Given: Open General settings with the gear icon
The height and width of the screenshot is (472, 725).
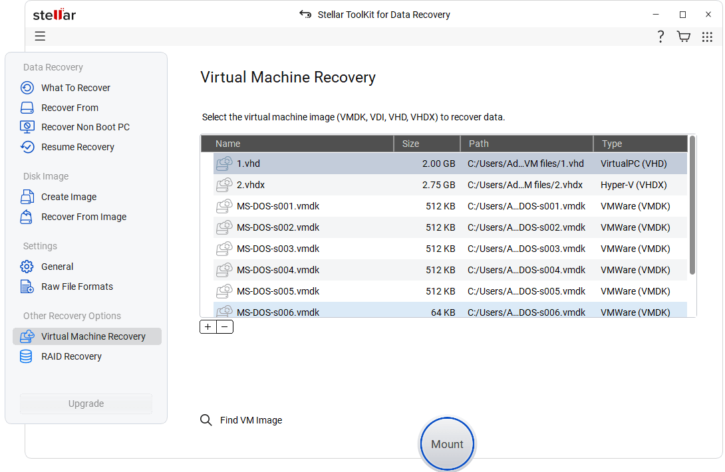Looking at the screenshot, I should click(x=57, y=266).
